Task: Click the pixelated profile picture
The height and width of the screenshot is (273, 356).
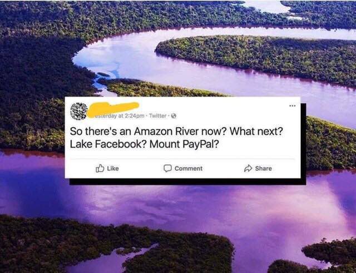Action: [x=79, y=111]
